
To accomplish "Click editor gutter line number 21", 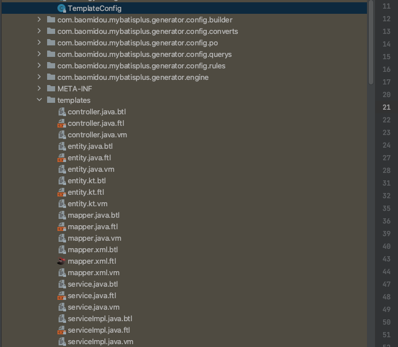I will pos(387,107).
